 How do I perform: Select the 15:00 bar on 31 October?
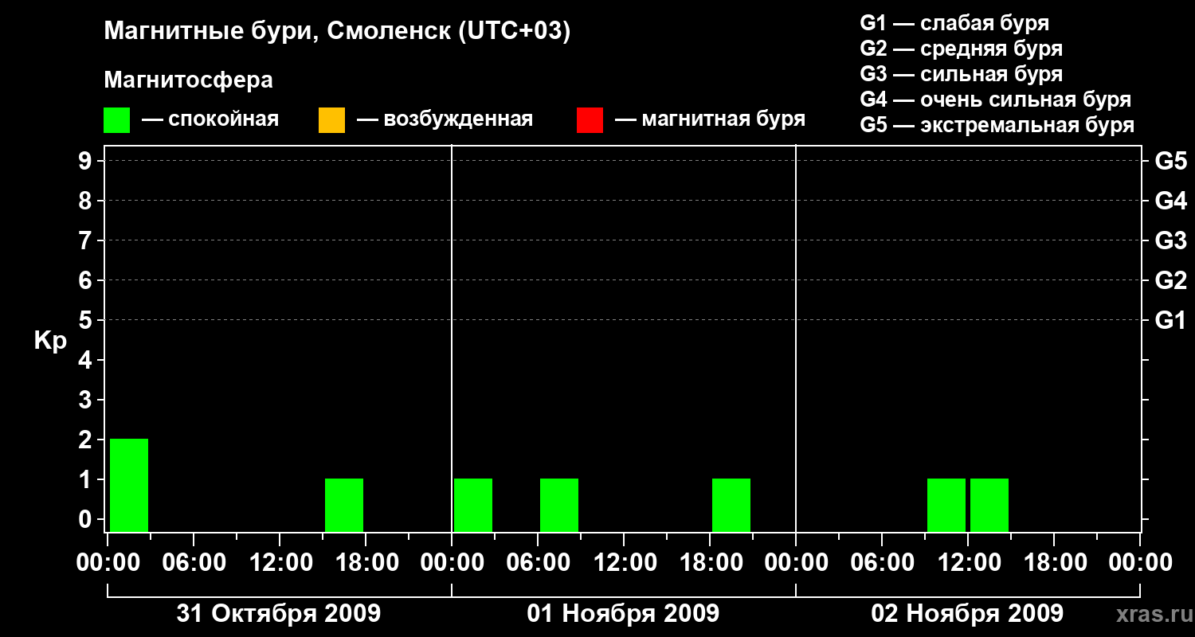(x=344, y=506)
